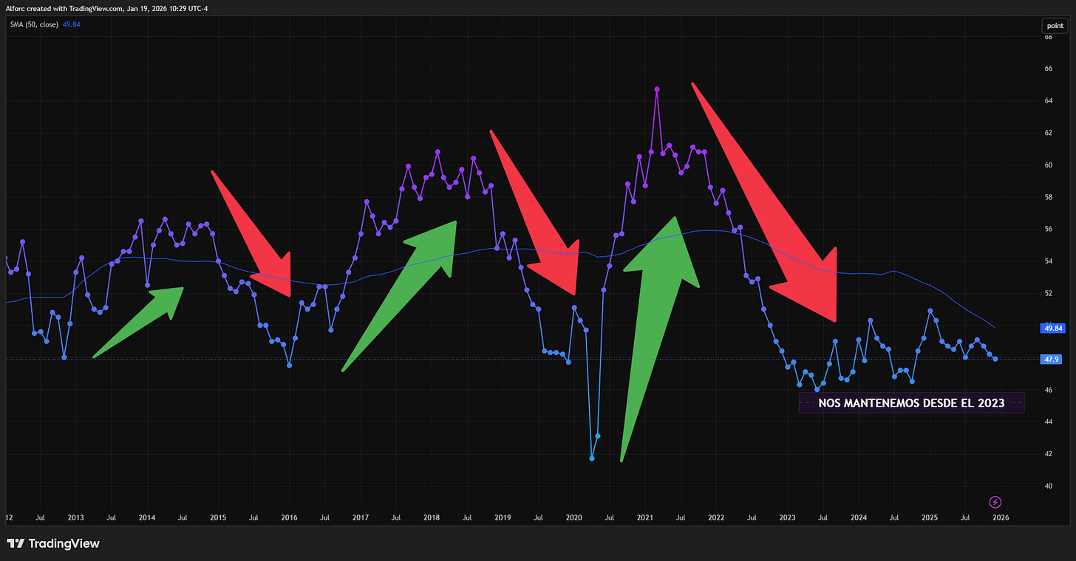Image resolution: width=1076 pixels, height=561 pixels.
Task: Click the 2020 label on time axis
Action: click(x=574, y=517)
